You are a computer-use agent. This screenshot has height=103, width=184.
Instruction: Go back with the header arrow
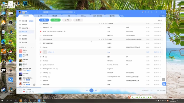(37, 12)
